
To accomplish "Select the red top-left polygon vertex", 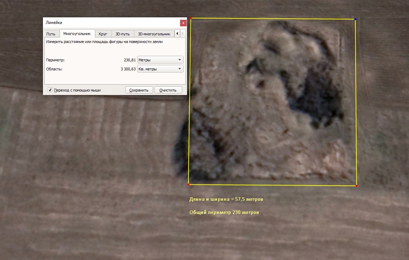I will (x=191, y=18).
